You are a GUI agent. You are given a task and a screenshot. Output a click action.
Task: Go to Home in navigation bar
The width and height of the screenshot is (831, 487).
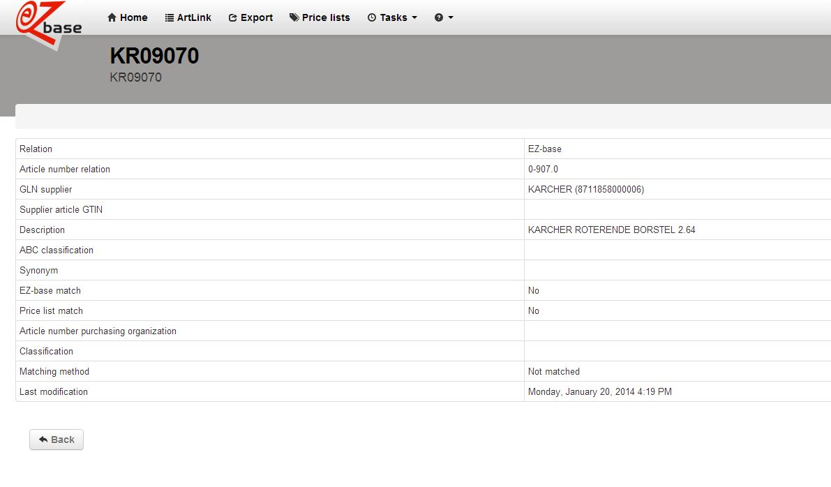click(127, 17)
